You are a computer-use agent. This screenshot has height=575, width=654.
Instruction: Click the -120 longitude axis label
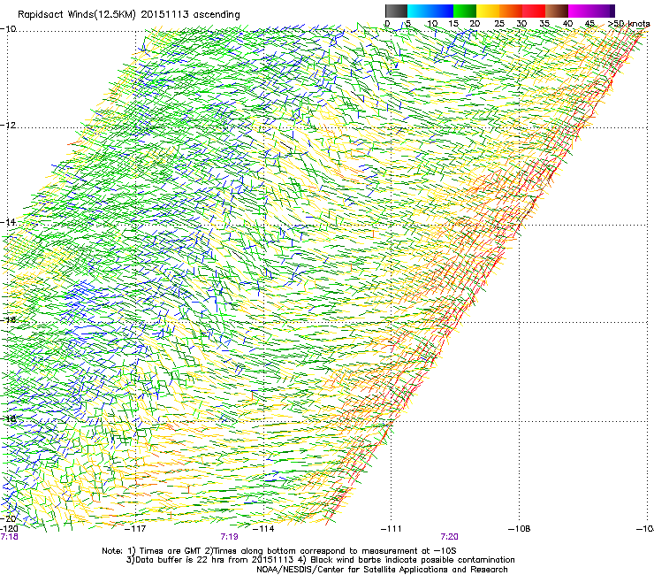click(9, 529)
